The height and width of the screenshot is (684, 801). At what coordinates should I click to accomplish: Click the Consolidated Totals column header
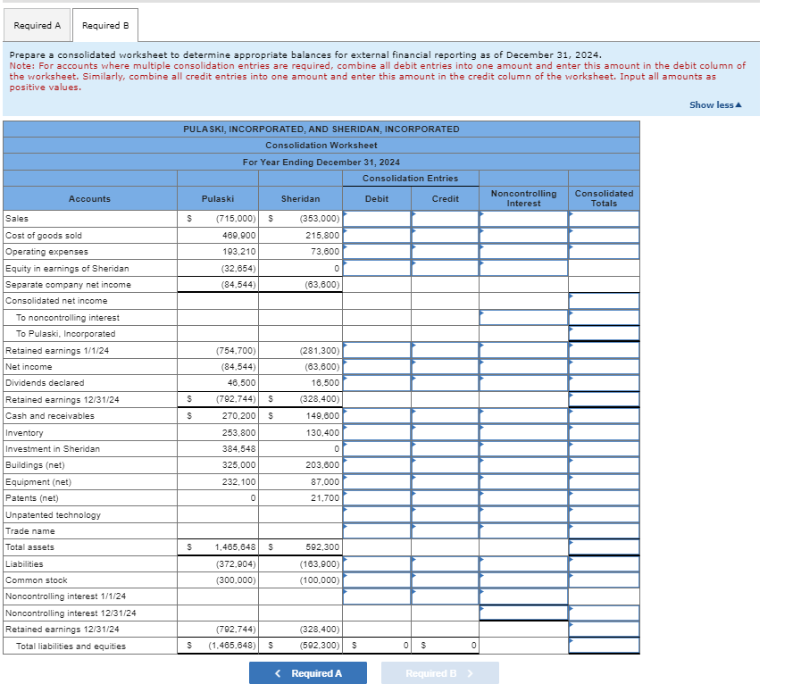pos(604,198)
